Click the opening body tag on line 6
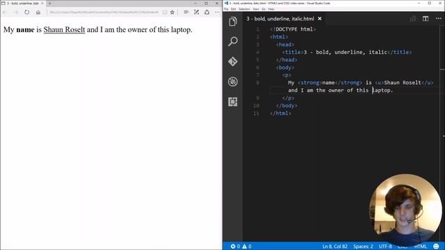 coord(285,67)
